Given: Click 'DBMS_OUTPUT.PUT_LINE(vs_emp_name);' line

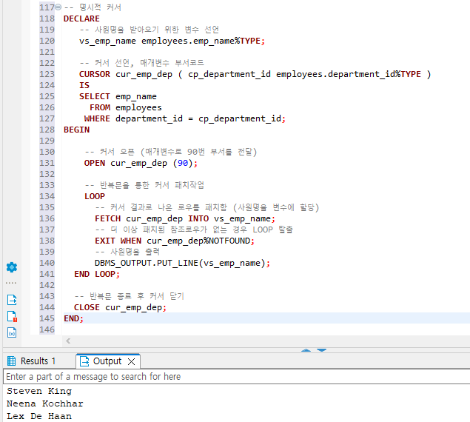Looking at the screenshot, I should 182,263.
